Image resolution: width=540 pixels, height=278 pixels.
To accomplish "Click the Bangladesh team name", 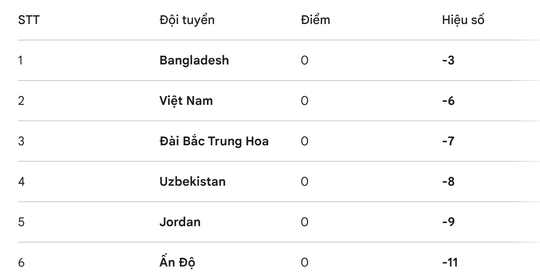I will coord(194,60).
